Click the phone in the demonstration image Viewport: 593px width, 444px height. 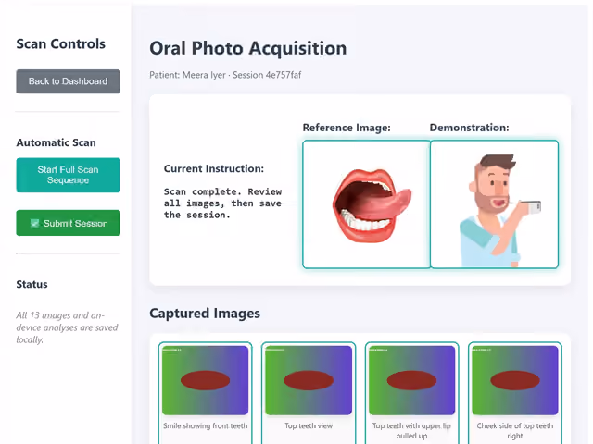pos(529,207)
